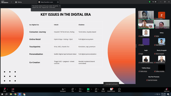171x96 pixels.
Task: Open File Explorer from the taskbar
Action: (11, 94)
